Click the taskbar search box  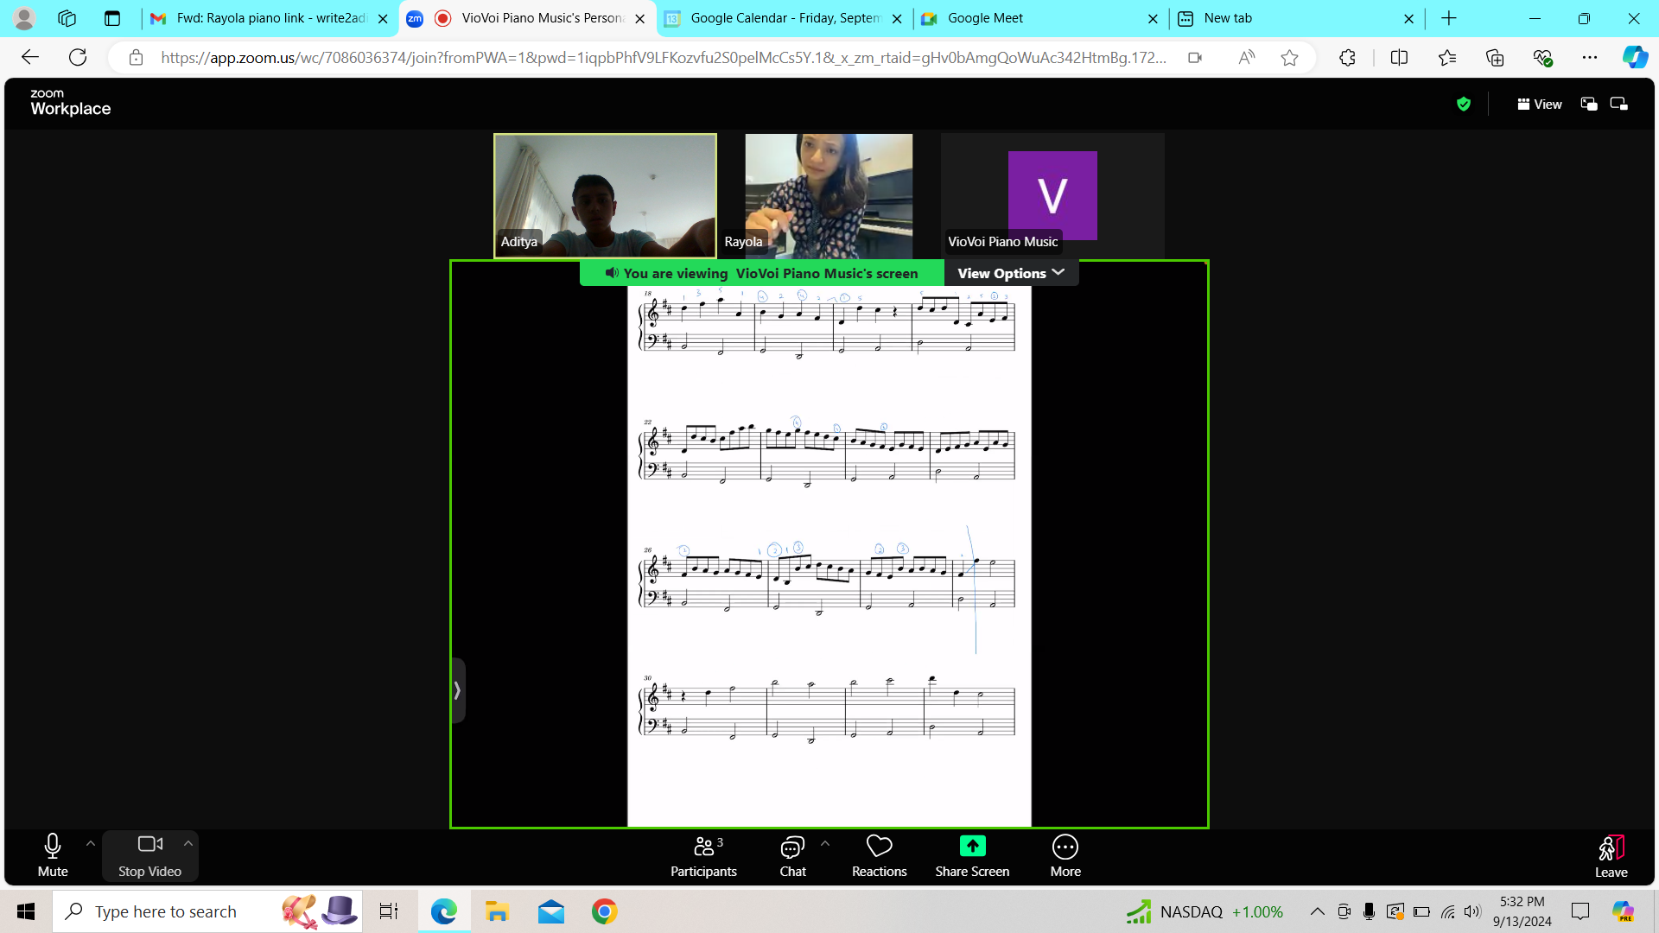point(207,911)
